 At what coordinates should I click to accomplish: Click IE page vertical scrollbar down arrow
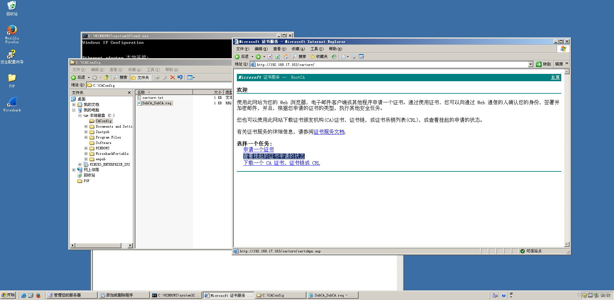pyautogui.click(x=567, y=244)
